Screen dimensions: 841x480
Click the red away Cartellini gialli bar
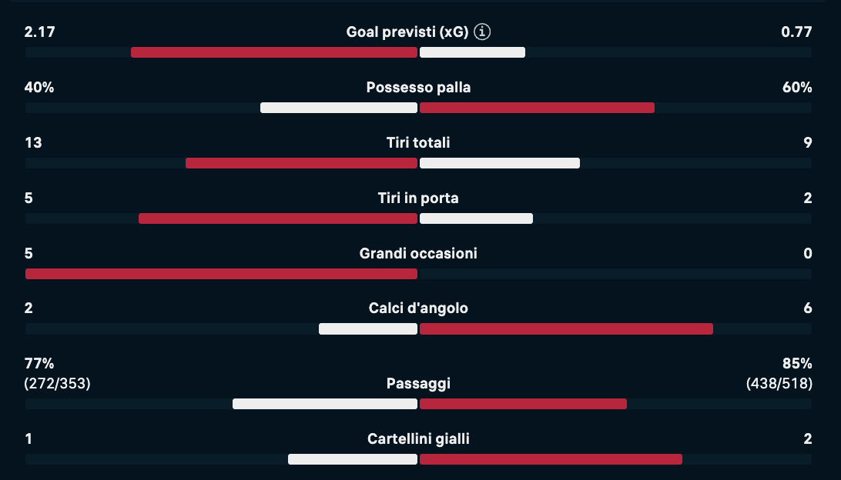[x=551, y=459]
